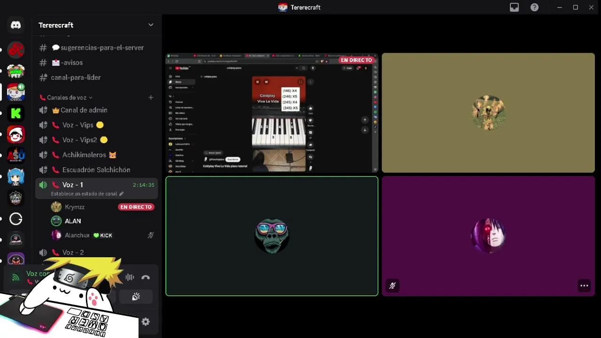601x338 pixels.
Task: Open the Help question mark icon
Action: click(x=534, y=7)
